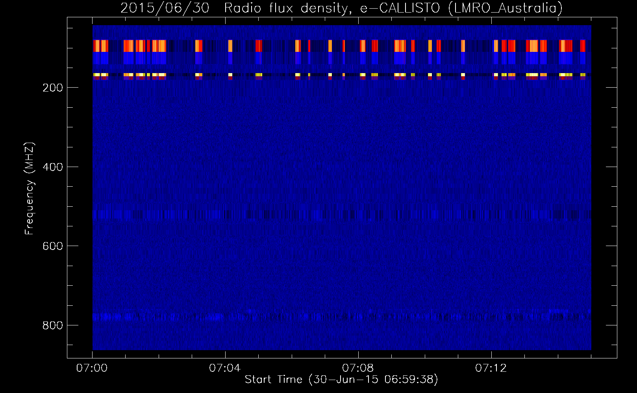The width and height of the screenshot is (637, 393).
Task: Click the 400 frequency tick label
Action: click(53, 167)
